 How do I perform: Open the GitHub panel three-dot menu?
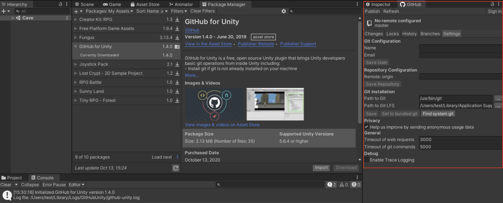(x=499, y=4)
